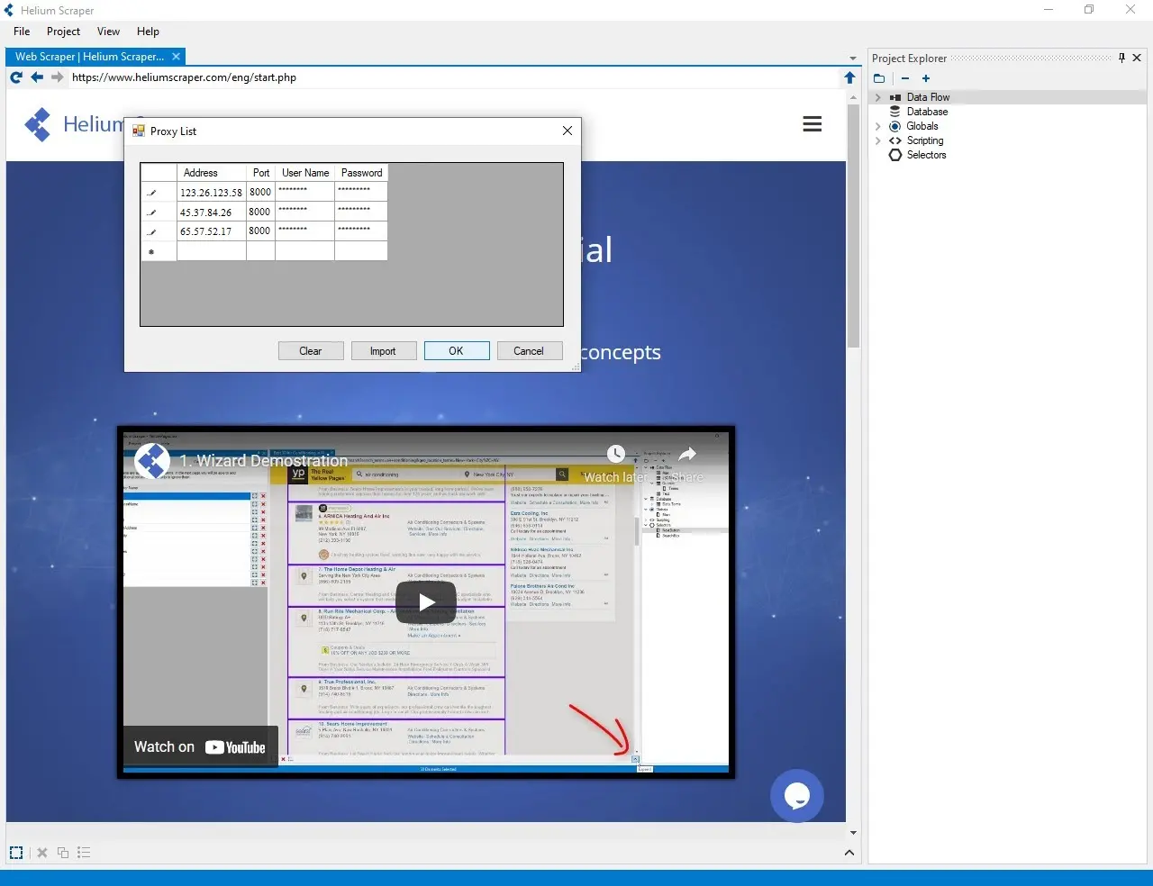Open the Project menu
The width and height of the screenshot is (1153, 886).
tap(63, 32)
